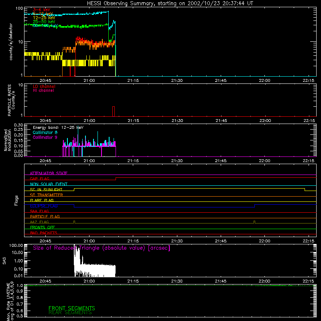Viewport: 321px width, 321px height.
Task: Click the Normalized modulation axis label
Action: [7, 140]
